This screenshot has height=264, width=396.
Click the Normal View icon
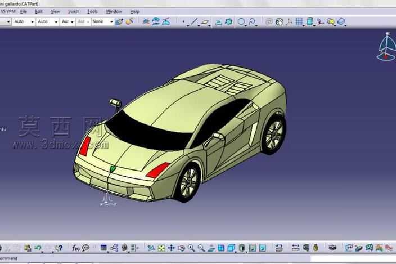coord(211,248)
